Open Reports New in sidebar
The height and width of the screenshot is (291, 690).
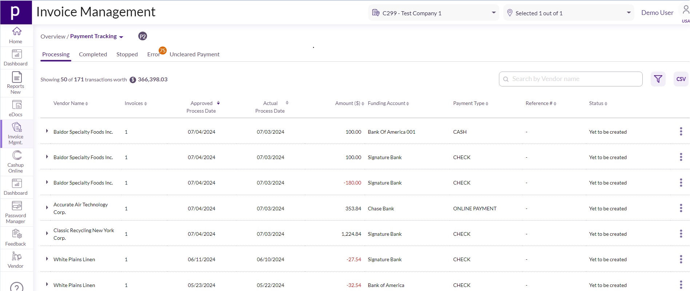point(16,82)
